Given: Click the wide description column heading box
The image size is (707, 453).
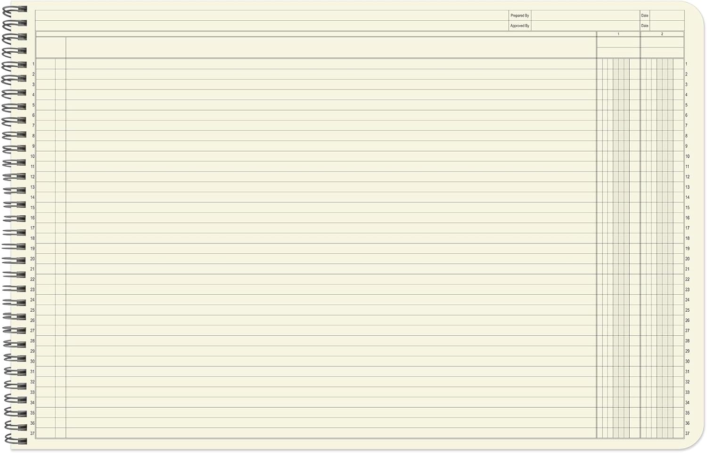Looking at the screenshot, I should (331, 48).
